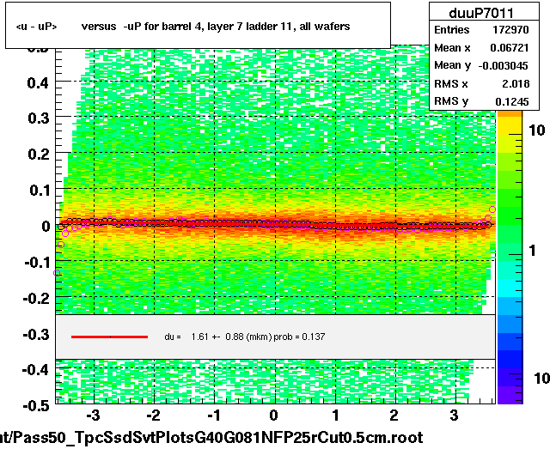Click the x-axis label -2
This screenshot has height=449, width=550.
click(x=153, y=416)
